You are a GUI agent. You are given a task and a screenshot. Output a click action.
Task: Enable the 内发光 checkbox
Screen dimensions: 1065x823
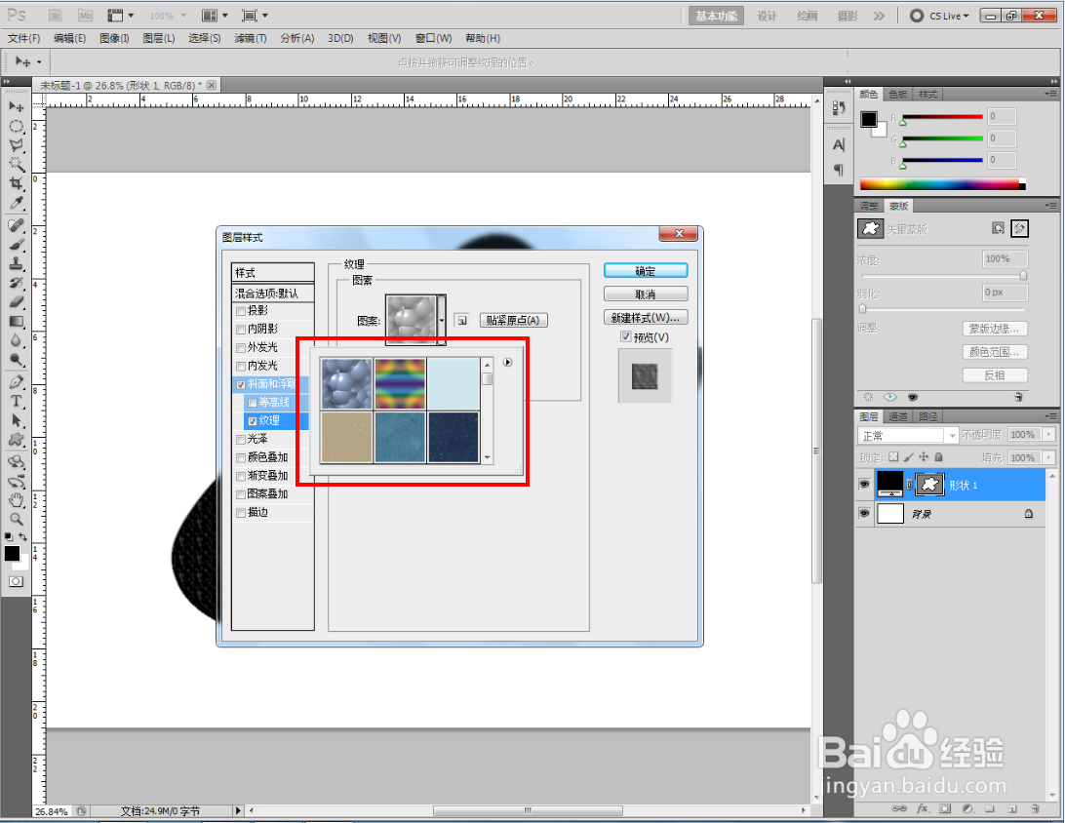241,366
